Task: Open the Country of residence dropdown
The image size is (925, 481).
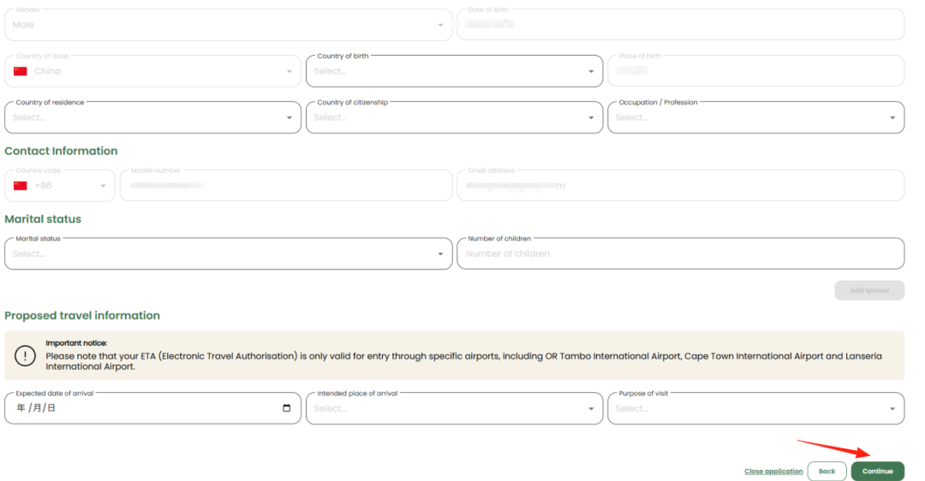Action: [x=152, y=117]
